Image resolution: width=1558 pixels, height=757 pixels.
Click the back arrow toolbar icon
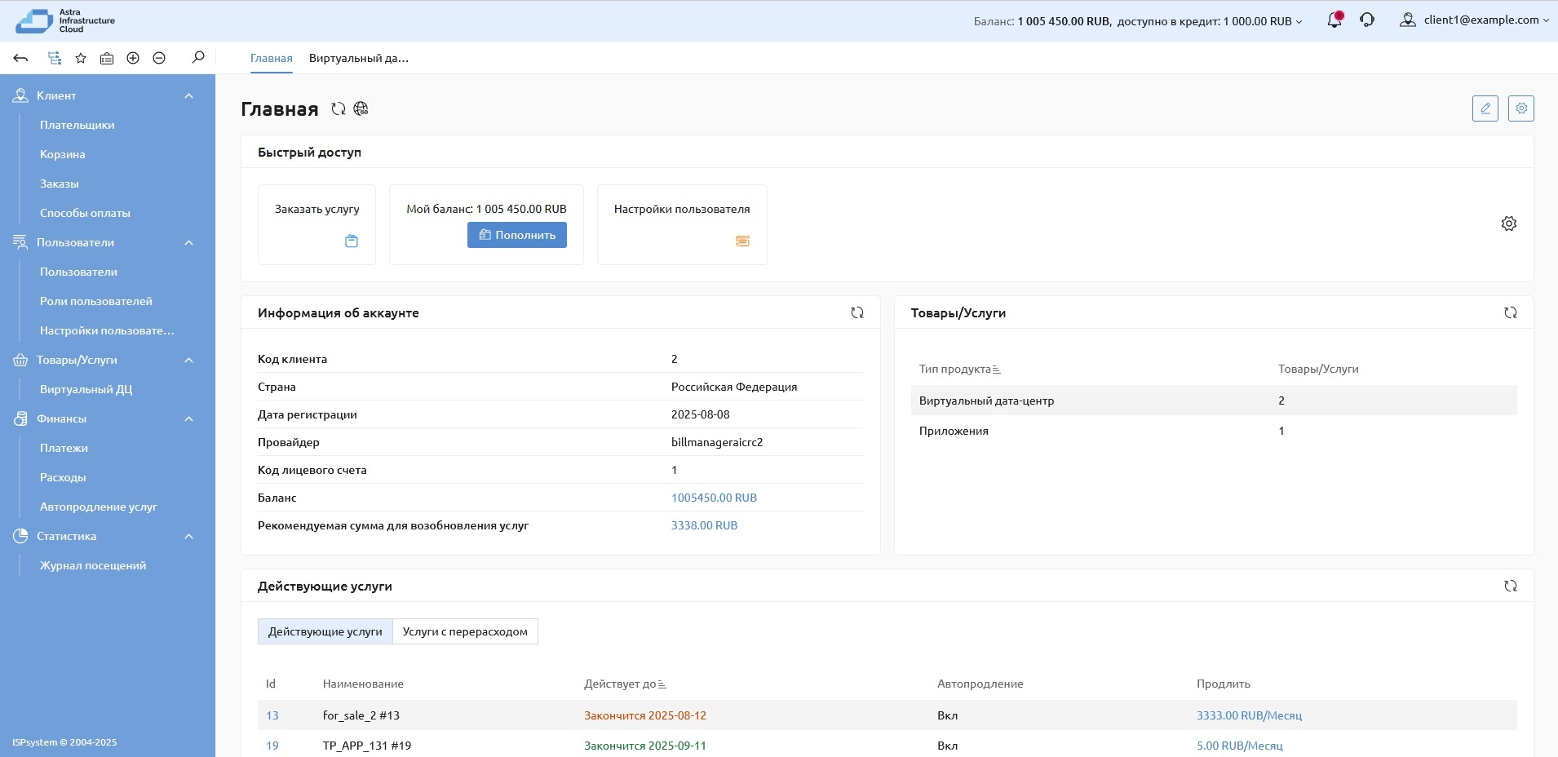(21, 58)
